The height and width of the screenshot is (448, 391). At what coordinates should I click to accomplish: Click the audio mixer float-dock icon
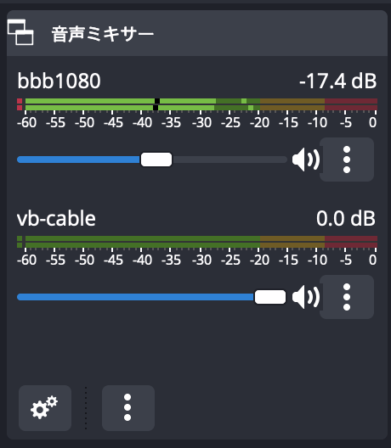pos(20,32)
